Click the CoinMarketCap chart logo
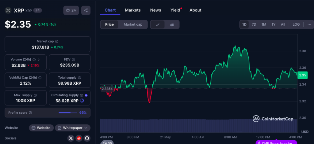Screen dimensions: 314x144 [273, 119]
